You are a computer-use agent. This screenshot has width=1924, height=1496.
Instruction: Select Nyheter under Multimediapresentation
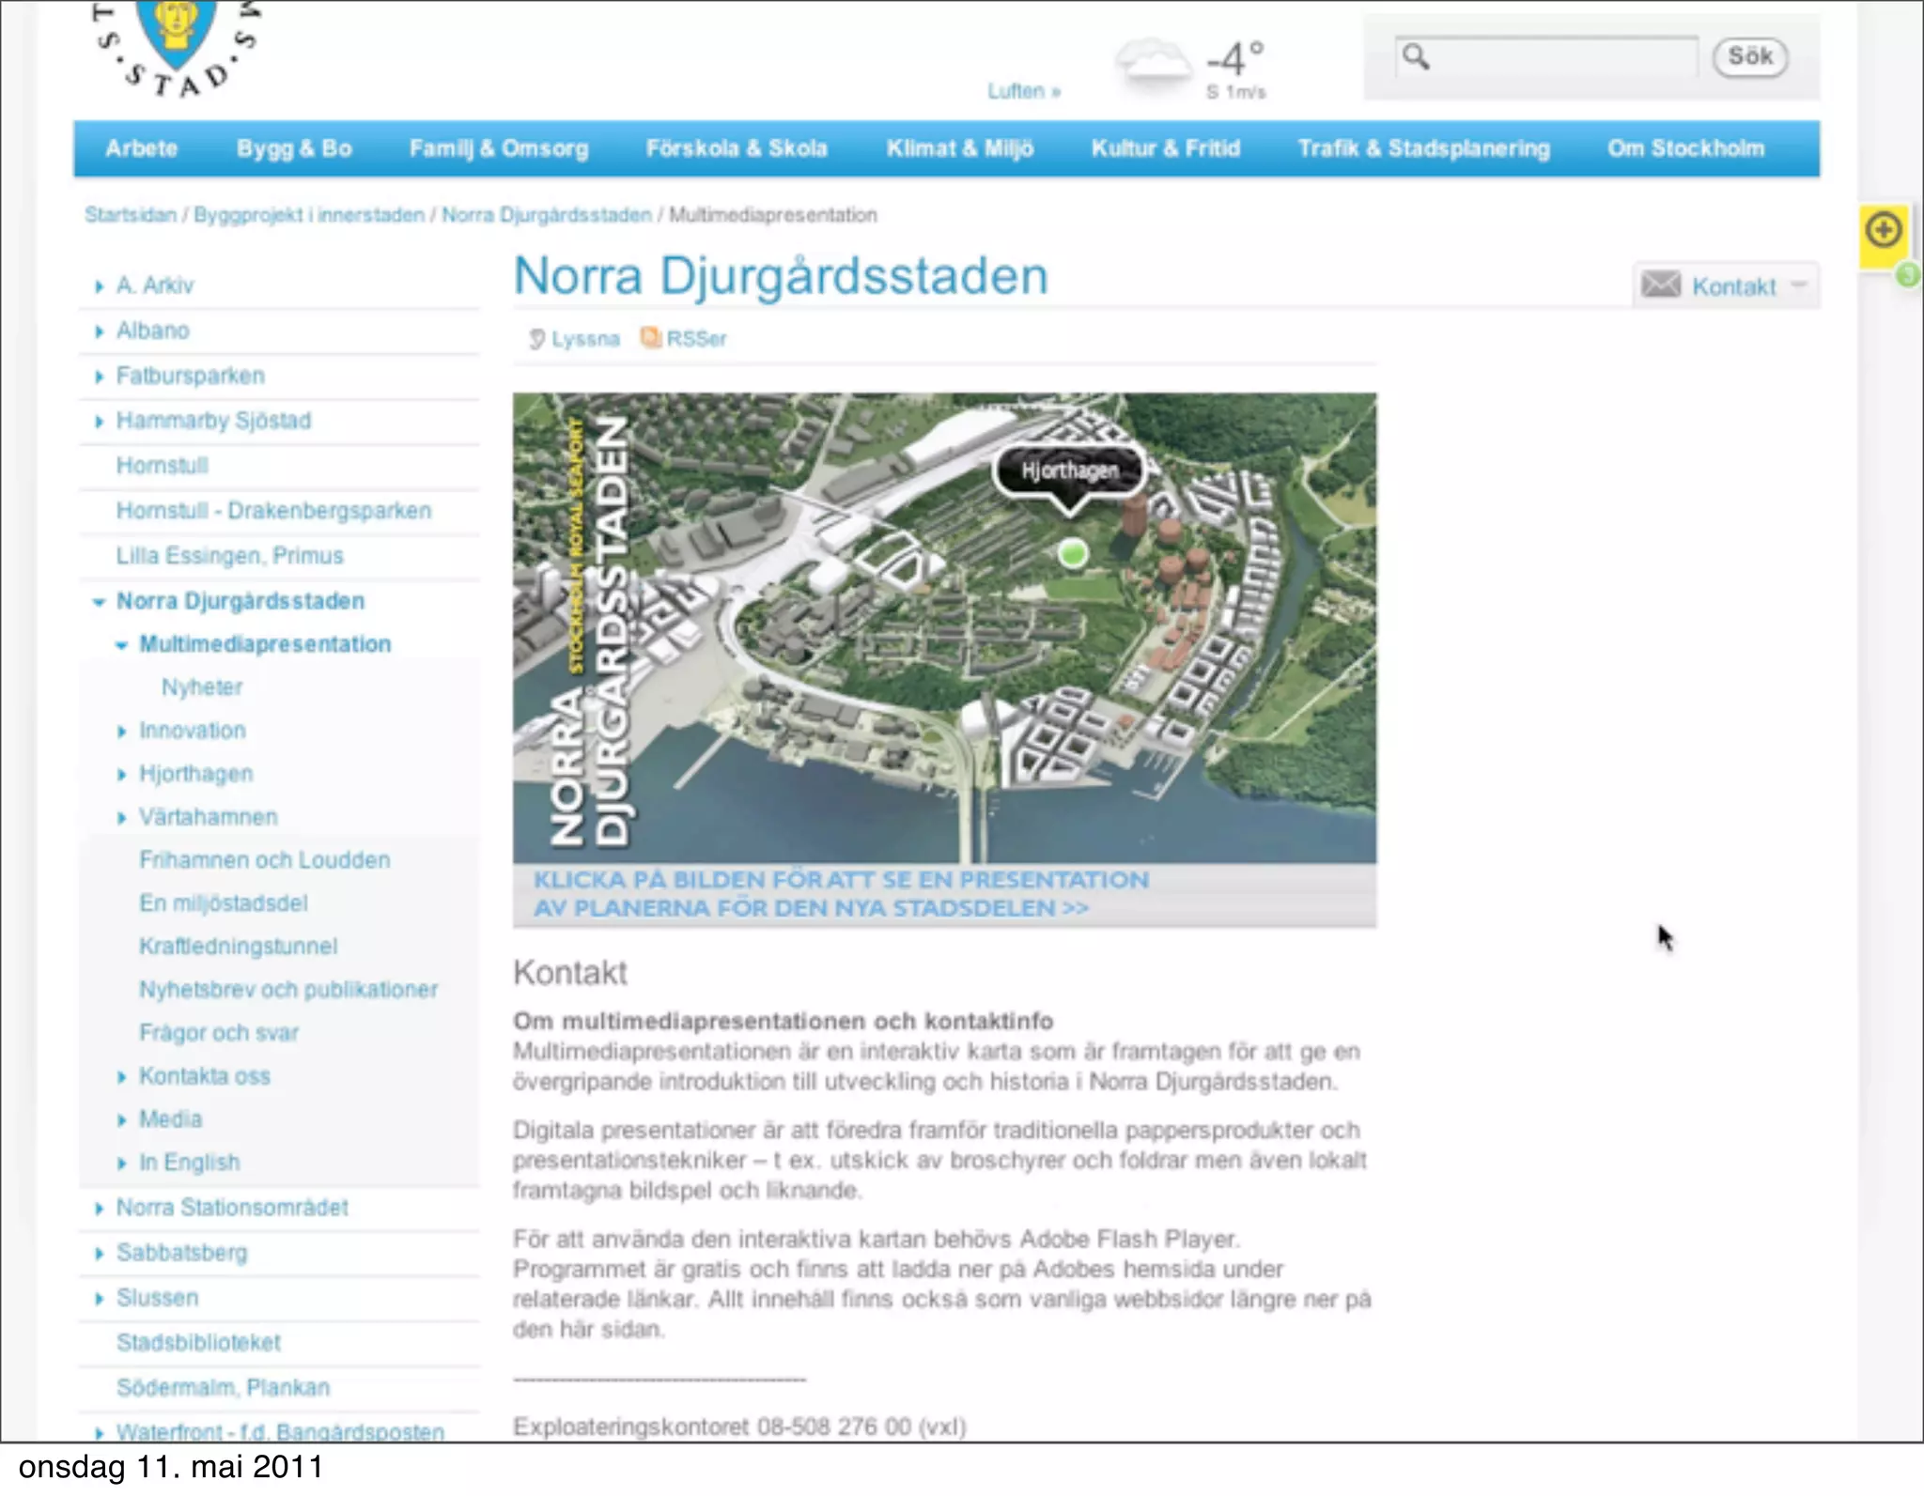[202, 687]
